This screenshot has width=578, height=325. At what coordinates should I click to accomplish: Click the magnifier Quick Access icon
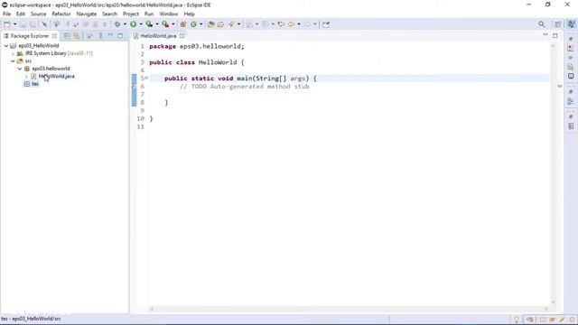pos(541,24)
